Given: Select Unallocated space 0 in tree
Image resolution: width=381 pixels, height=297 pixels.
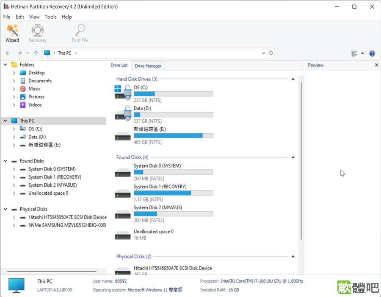Looking at the screenshot, I should click(48, 193).
